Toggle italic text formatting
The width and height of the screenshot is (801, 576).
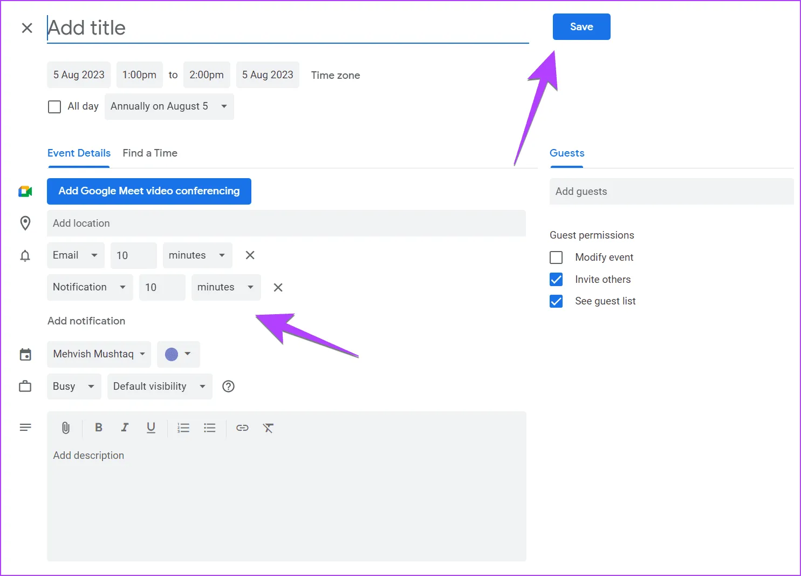[125, 428]
